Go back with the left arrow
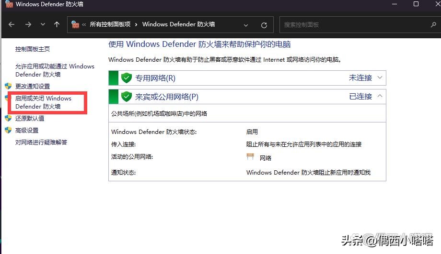This screenshot has width=441, height=254. click(12, 25)
